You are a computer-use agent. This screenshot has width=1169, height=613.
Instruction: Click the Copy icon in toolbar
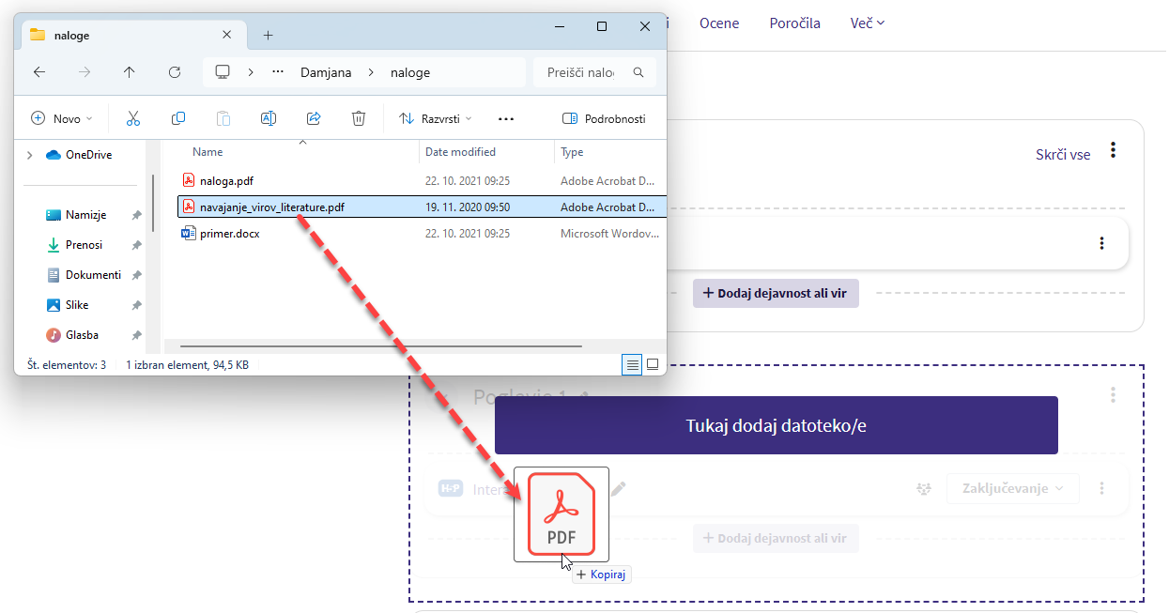178,118
